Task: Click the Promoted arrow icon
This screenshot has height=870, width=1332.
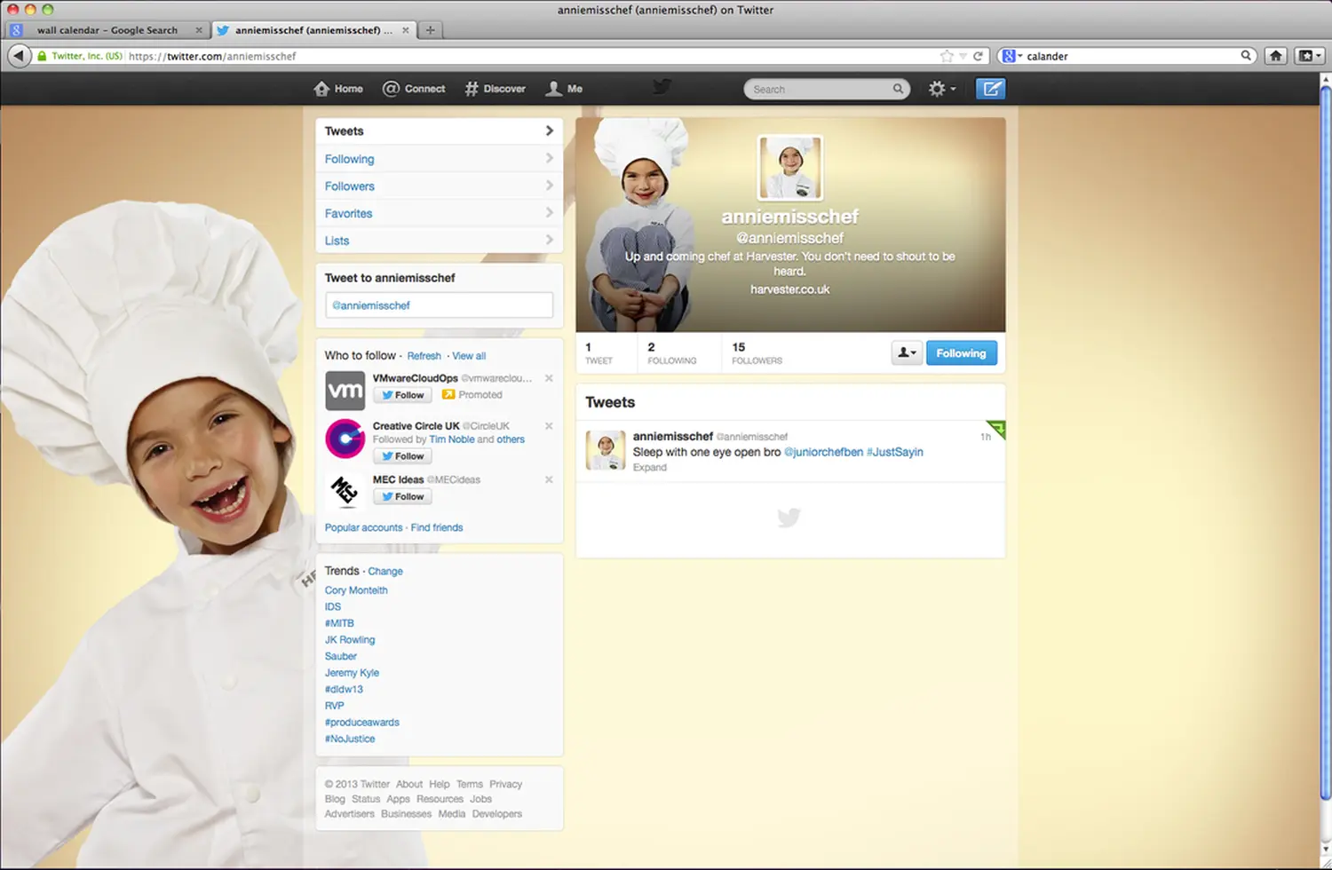Action: (x=448, y=394)
